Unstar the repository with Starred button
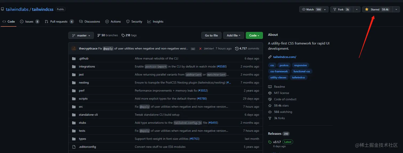403x153 pixels. (x=377, y=9)
